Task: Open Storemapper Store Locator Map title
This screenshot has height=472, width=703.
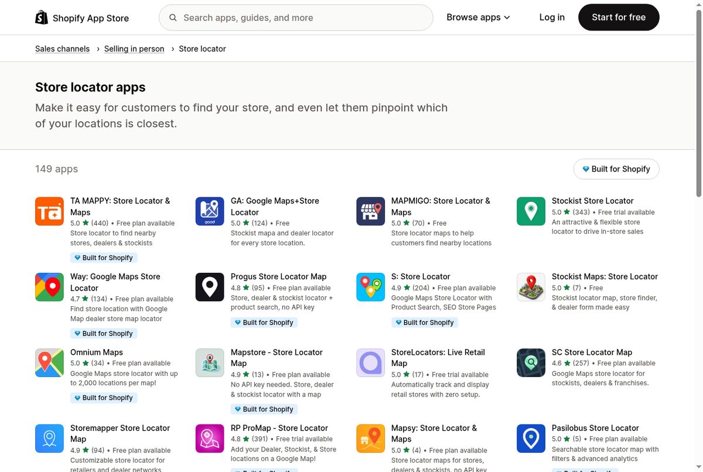Action: (x=120, y=433)
